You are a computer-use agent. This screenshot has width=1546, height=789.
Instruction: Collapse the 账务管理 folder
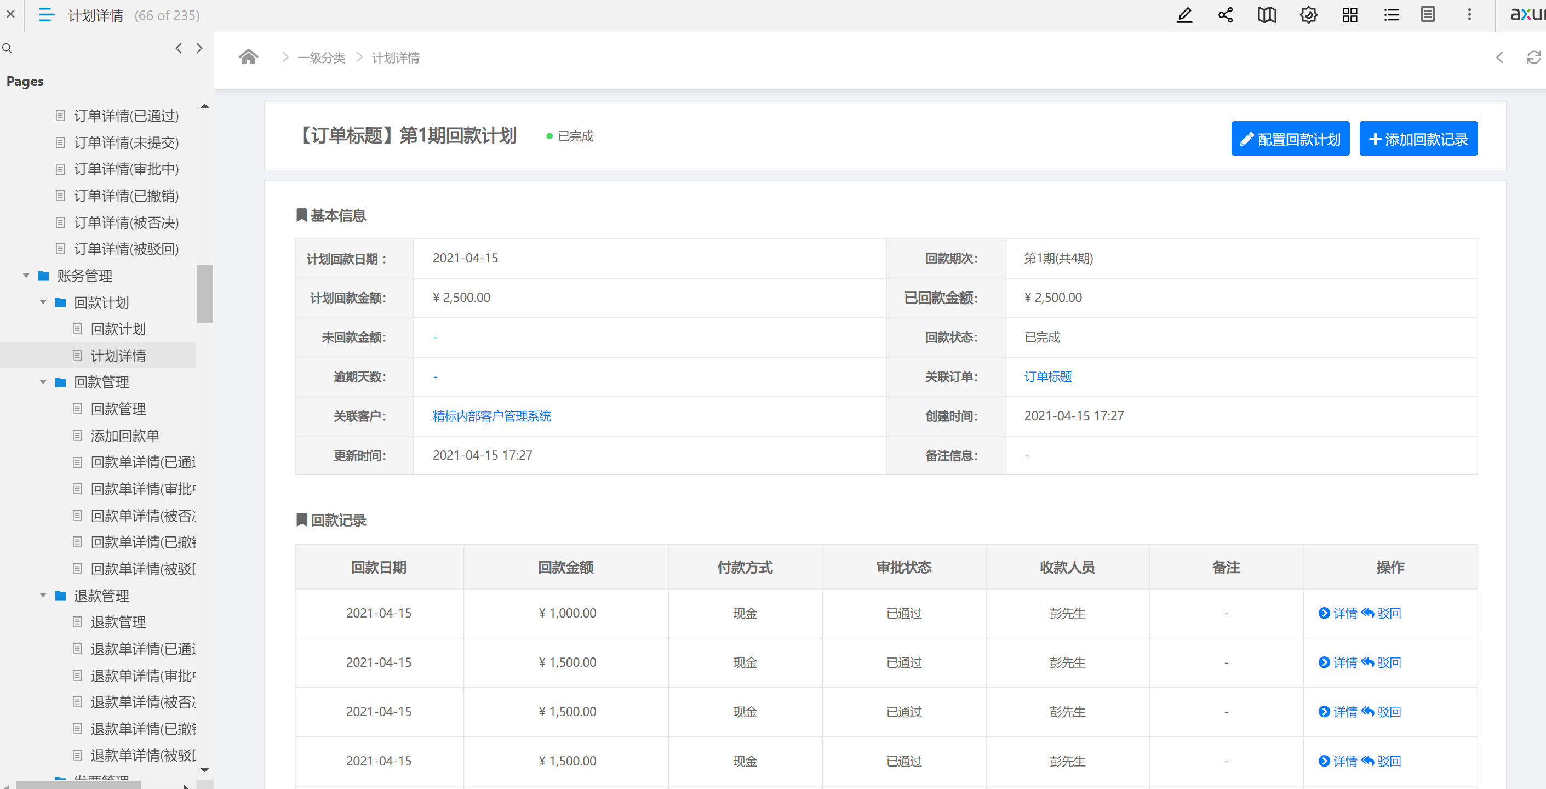pyautogui.click(x=26, y=276)
